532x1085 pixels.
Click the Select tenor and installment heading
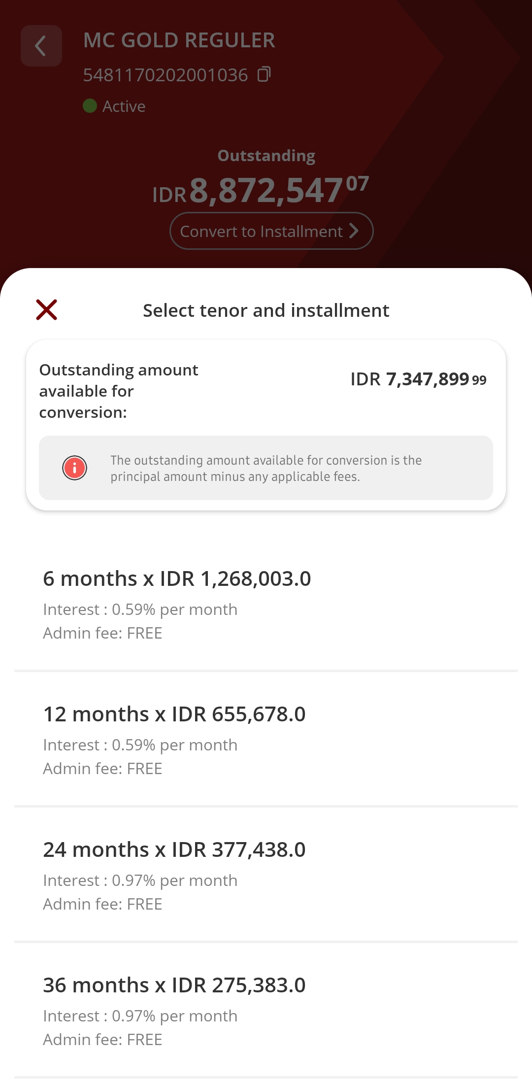tap(266, 310)
